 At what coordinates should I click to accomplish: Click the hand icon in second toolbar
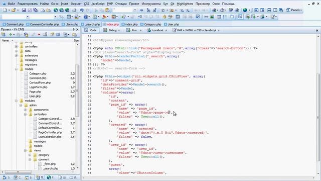pyautogui.click(x=164, y=17)
